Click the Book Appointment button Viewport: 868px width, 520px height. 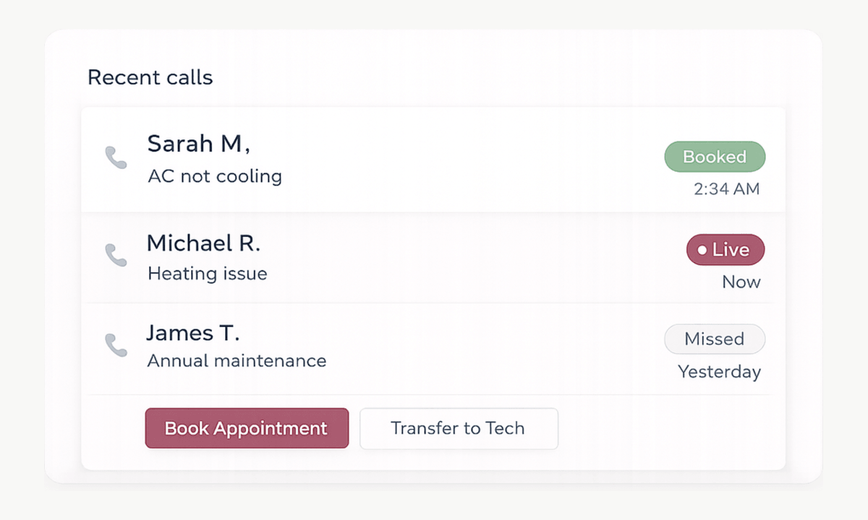[x=247, y=428]
